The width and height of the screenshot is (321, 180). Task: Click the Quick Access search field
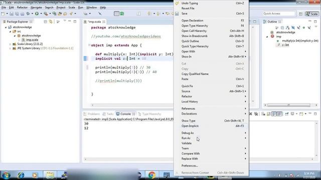tap(278, 13)
